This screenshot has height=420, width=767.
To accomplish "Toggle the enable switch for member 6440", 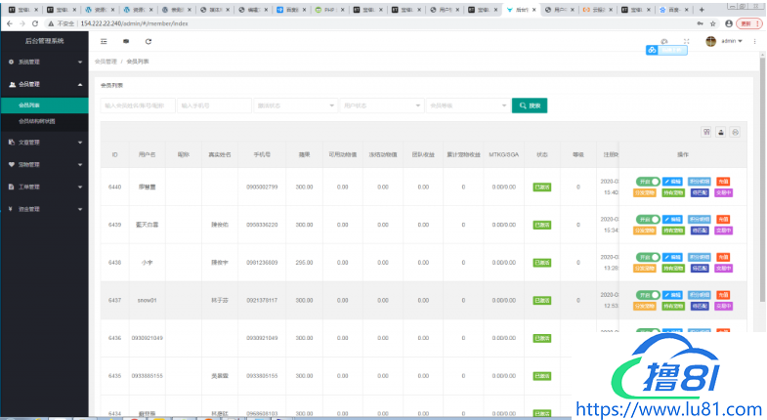I will pyautogui.click(x=646, y=182).
